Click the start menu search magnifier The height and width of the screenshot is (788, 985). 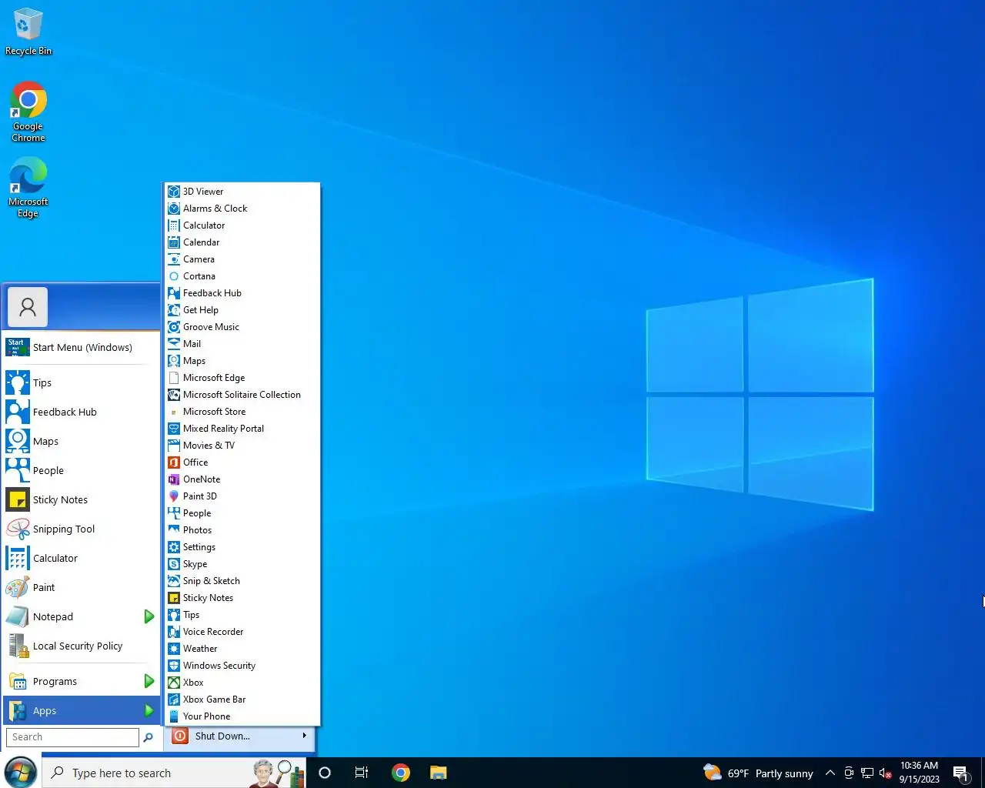(x=149, y=737)
